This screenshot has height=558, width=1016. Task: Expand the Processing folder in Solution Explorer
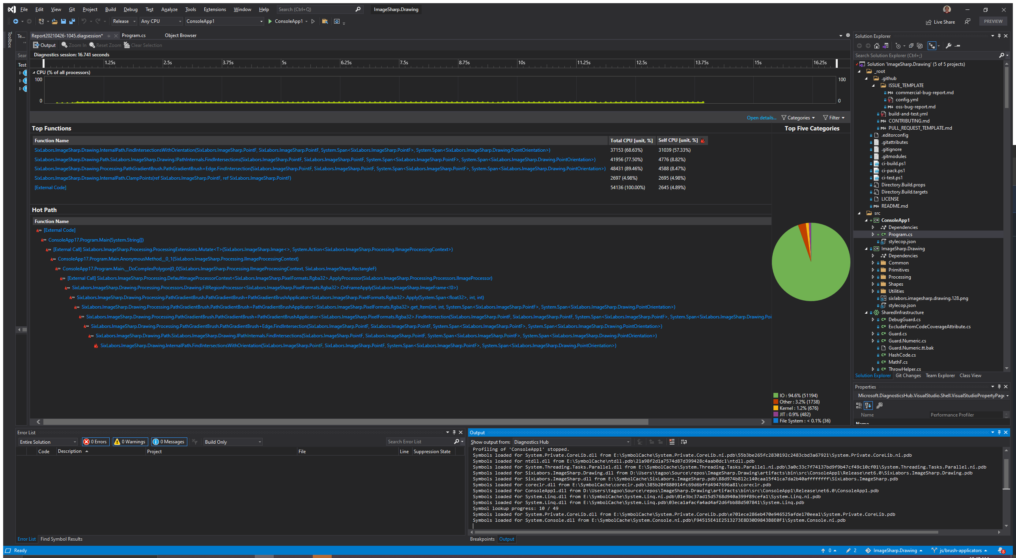point(873,277)
